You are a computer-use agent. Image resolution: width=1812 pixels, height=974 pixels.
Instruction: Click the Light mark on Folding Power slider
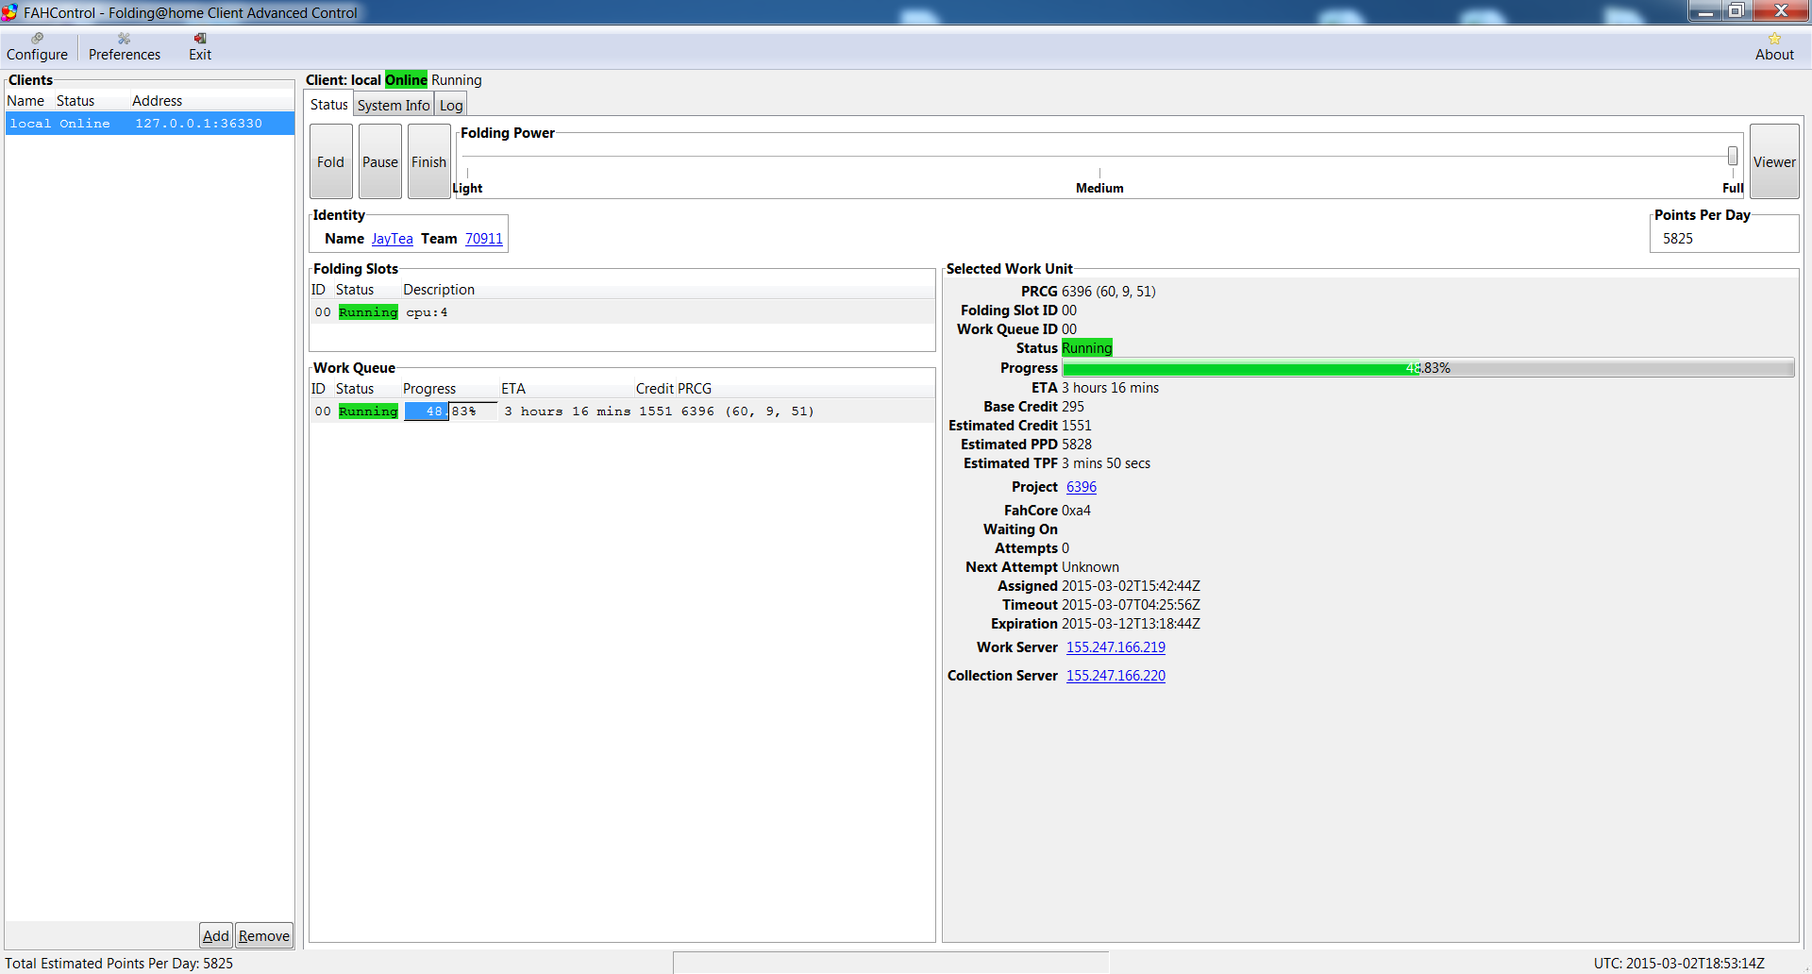coord(467,188)
